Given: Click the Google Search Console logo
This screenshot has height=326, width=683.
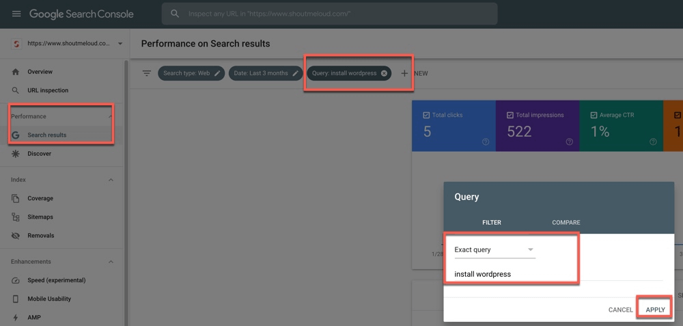Looking at the screenshot, I should click(81, 14).
